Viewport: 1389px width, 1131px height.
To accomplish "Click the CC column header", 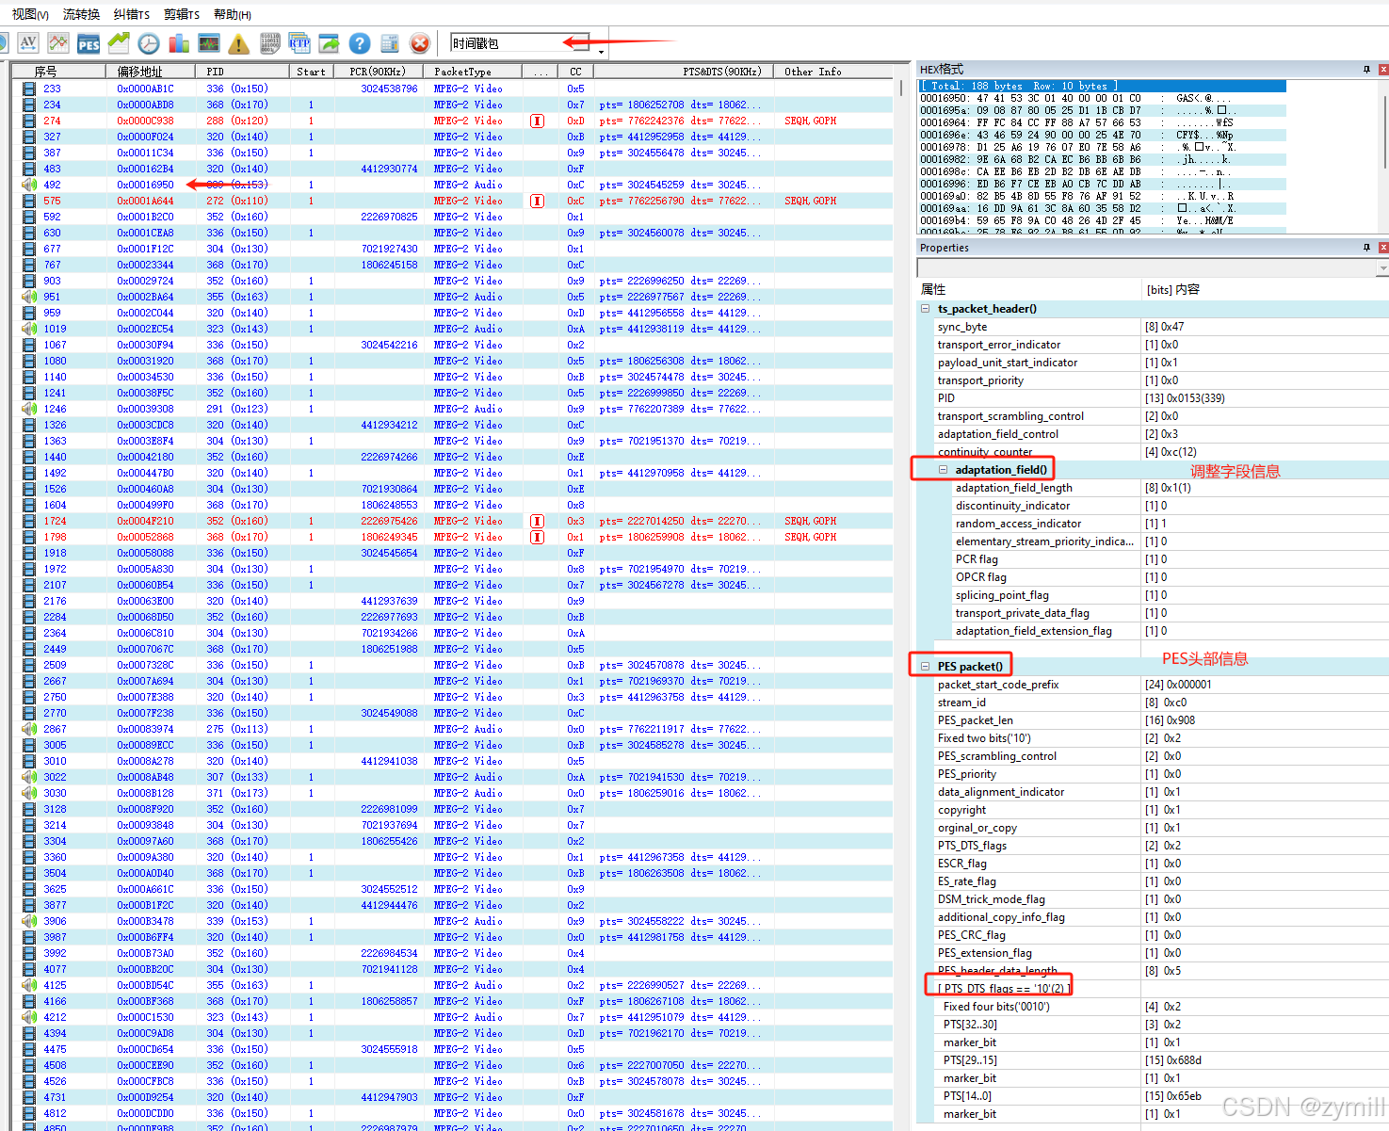I will (x=575, y=72).
